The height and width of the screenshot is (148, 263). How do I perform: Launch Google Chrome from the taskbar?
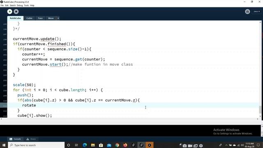(x=117, y=145)
